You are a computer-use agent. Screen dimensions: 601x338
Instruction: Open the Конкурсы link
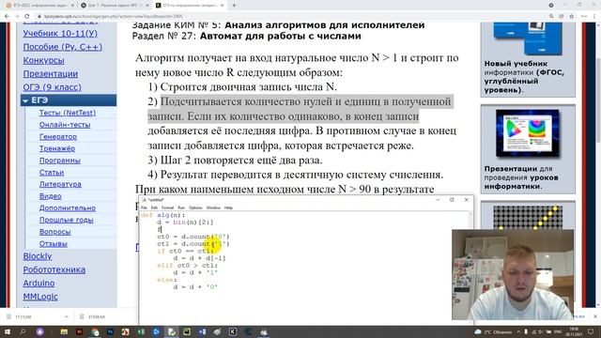(x=43, y=60)
